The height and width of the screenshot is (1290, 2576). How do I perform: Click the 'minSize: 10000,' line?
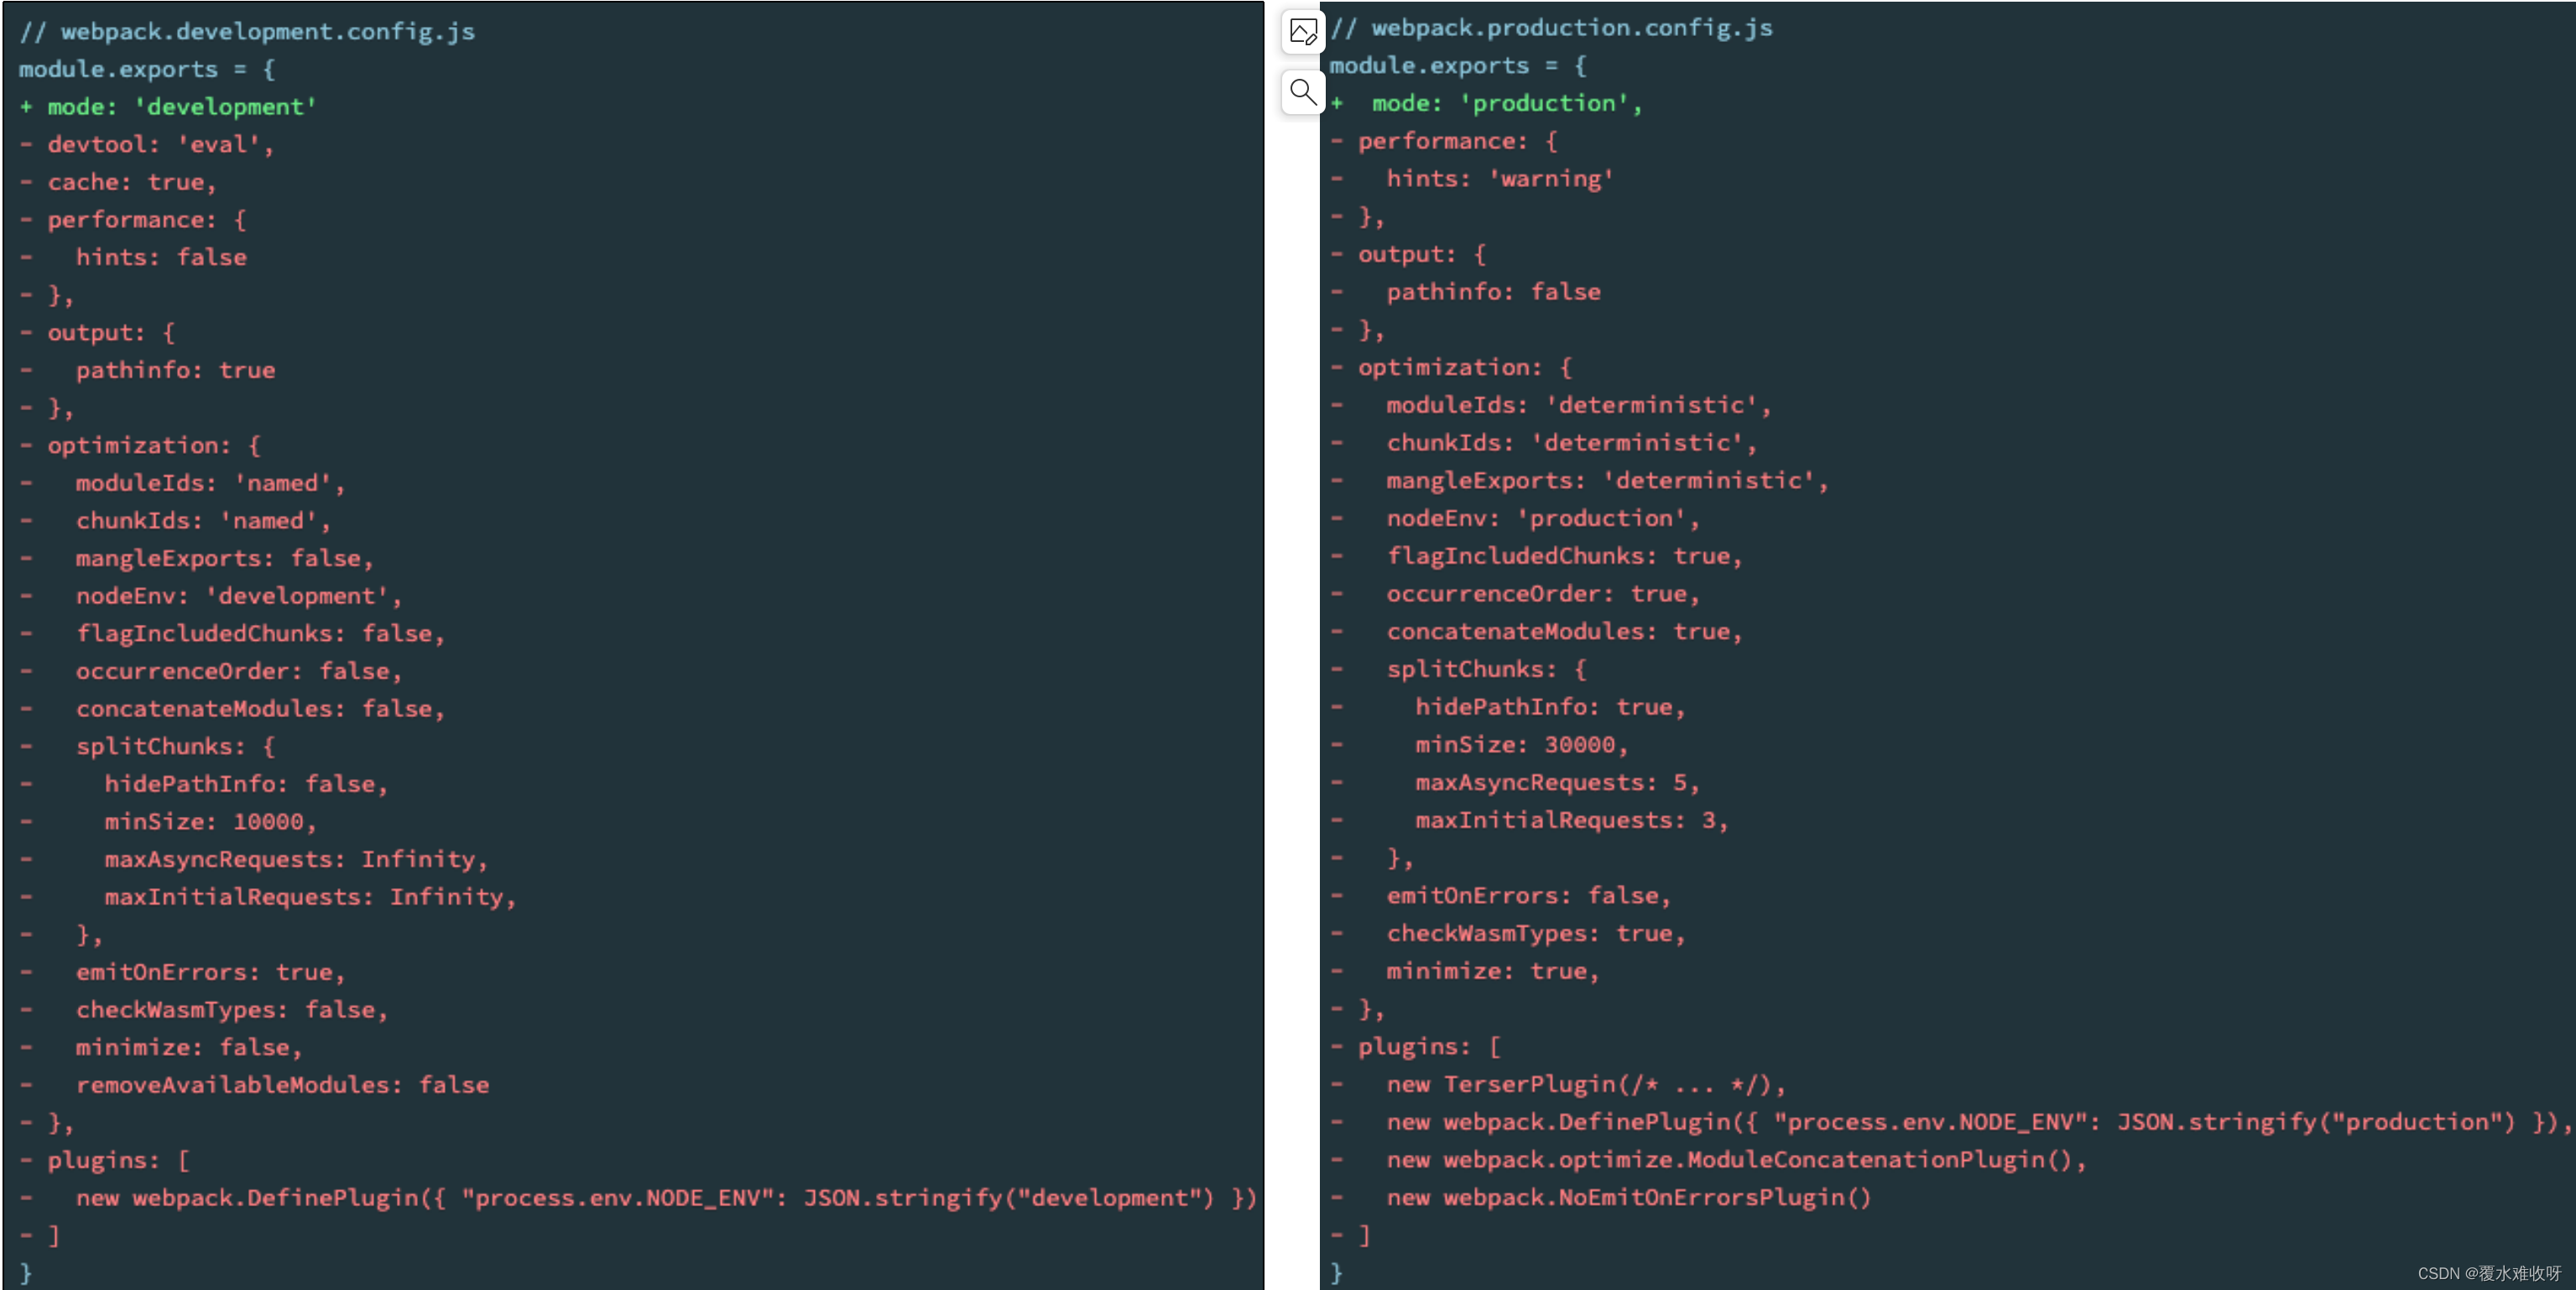210,822
